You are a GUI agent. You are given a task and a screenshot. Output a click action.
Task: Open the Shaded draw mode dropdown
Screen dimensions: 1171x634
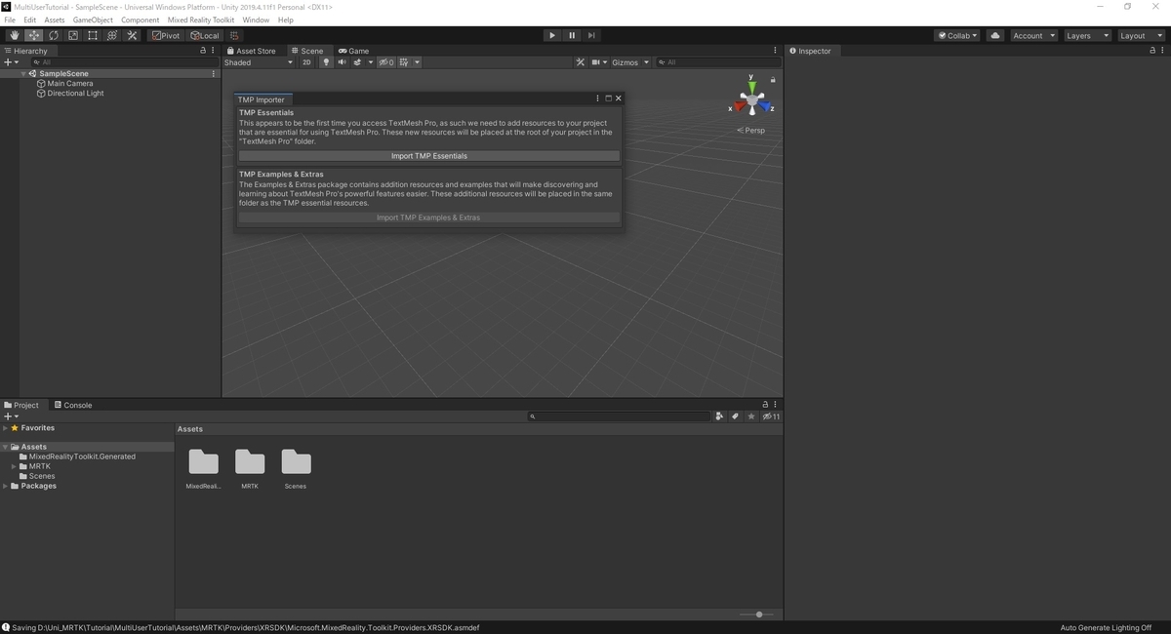pyautogui.click(x=259, y=62)
